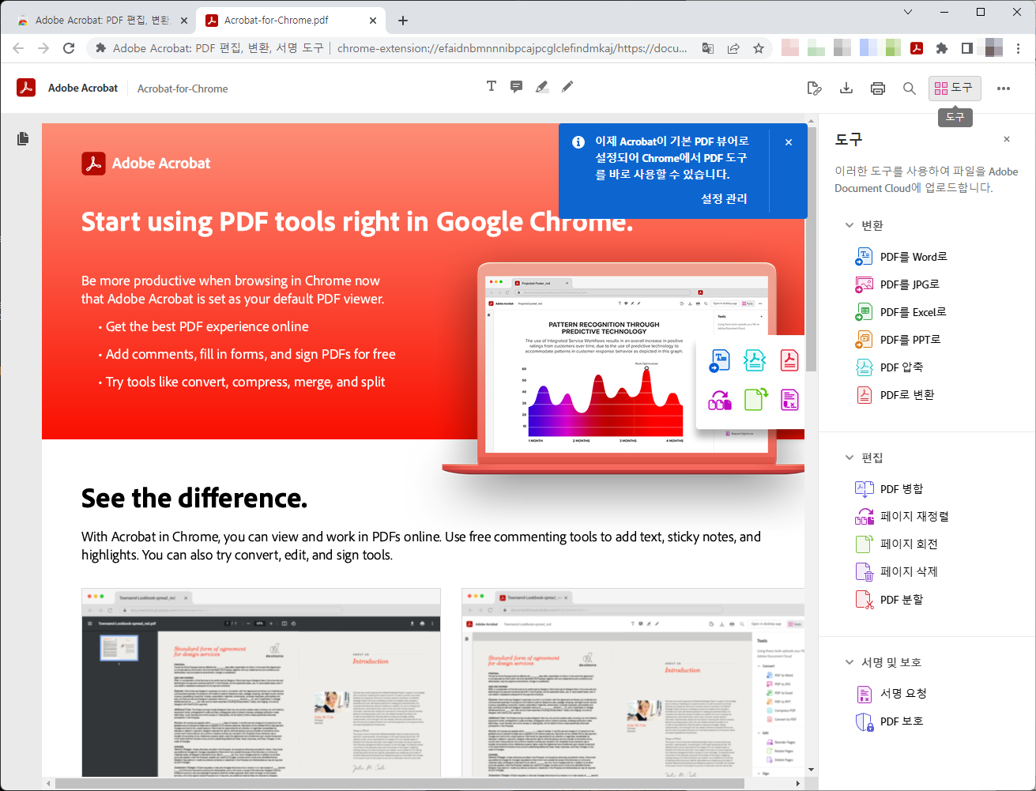
Task: Print the document using printer icon
Action: 878,89
